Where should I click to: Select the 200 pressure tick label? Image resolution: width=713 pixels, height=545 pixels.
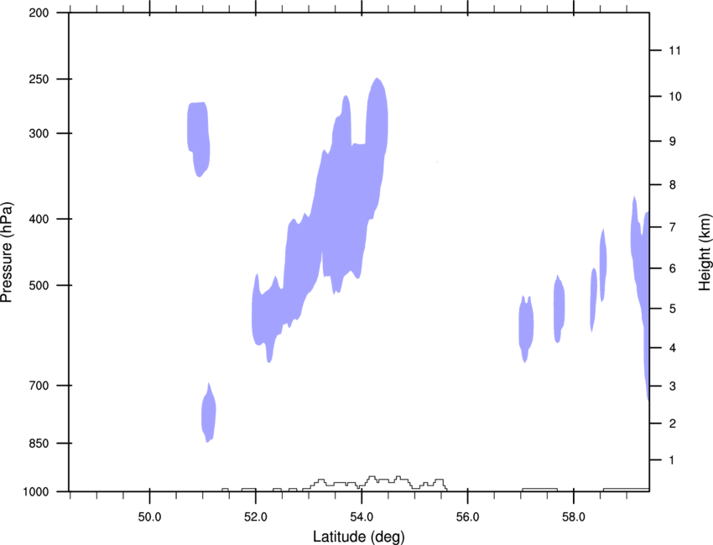(39, 13)
